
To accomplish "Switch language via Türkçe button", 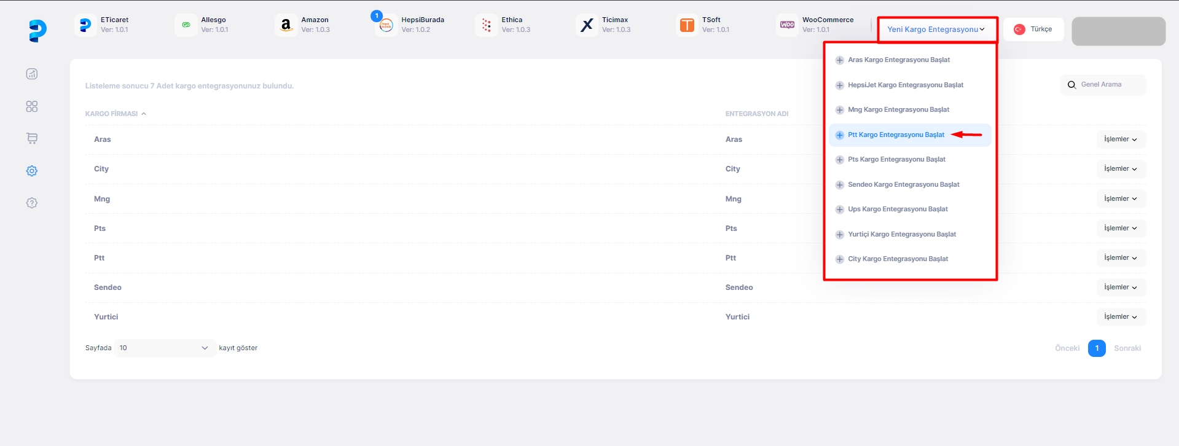I will pos(1033,29).
